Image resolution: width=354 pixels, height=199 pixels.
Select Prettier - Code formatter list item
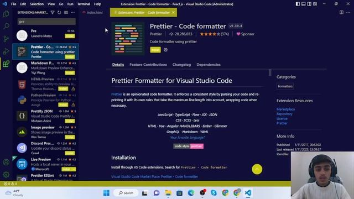[x=45, y=51]
